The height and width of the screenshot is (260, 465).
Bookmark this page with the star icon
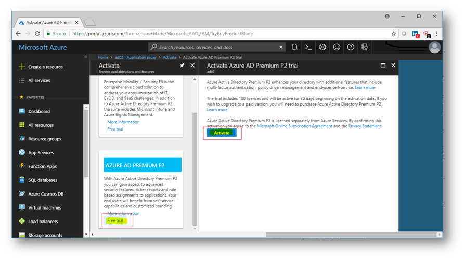coord(394,33)
